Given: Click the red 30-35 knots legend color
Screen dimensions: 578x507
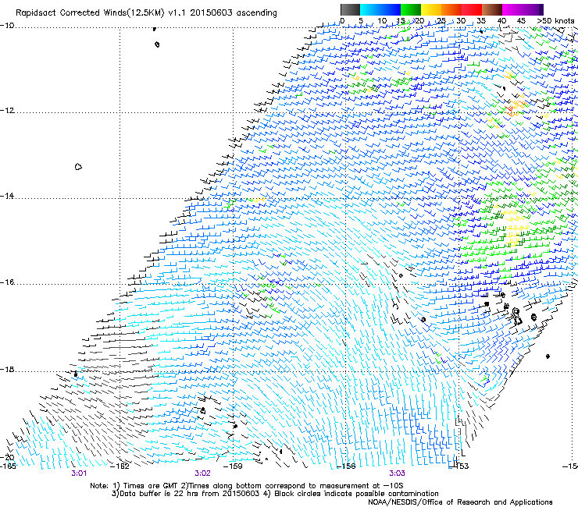Looking at the screenshot, I should [x=472, y=9].
